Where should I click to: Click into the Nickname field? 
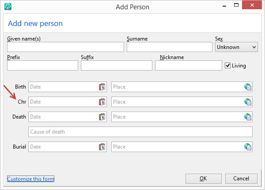point(189,66)
